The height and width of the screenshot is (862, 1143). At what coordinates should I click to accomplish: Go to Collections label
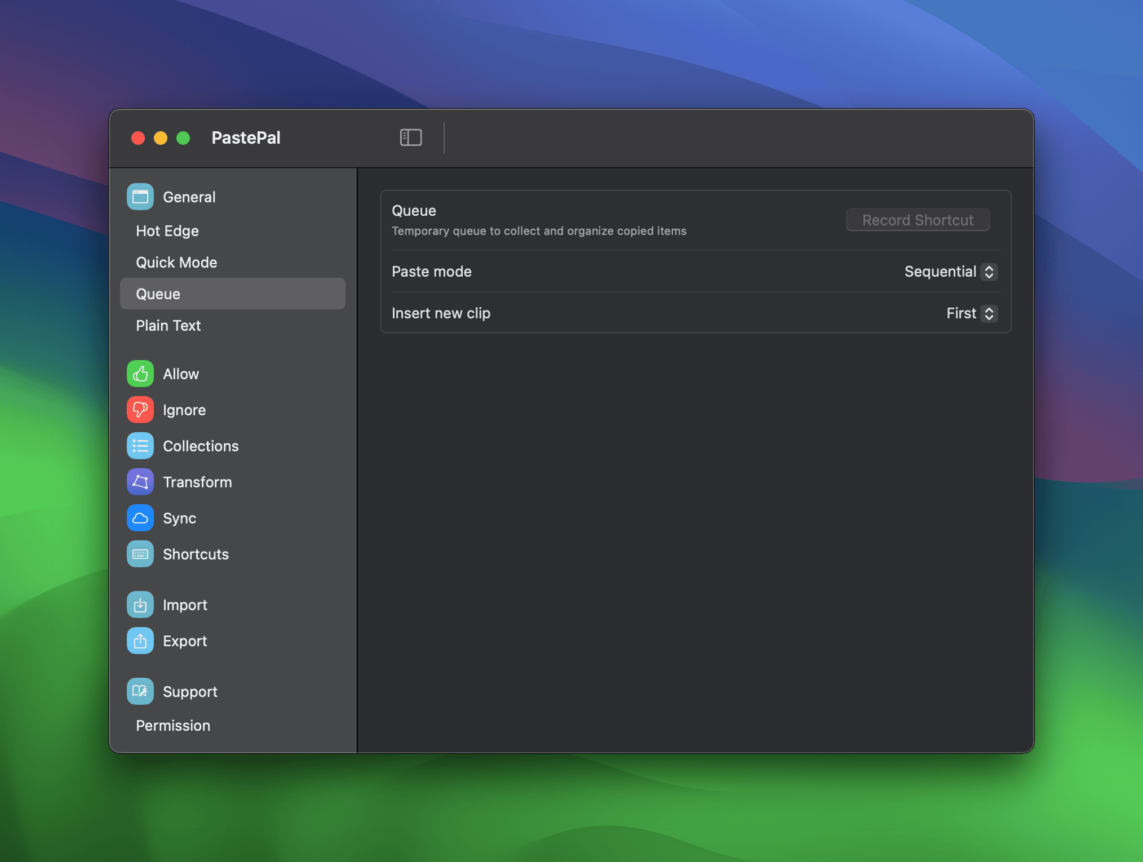(x=201, y=446)
